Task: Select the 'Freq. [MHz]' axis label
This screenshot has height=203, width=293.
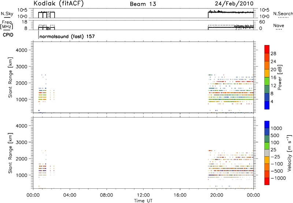Action: point(7,25)
